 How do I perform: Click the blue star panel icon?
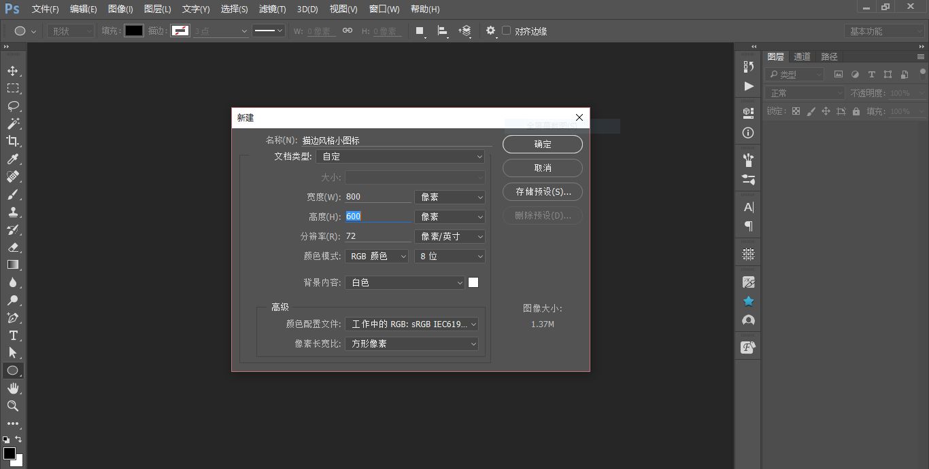749,301
